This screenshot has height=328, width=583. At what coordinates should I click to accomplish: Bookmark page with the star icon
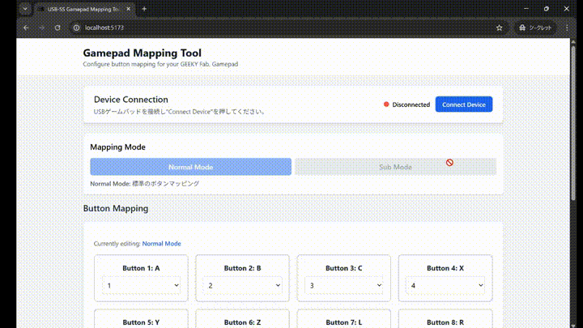(499, 28)
